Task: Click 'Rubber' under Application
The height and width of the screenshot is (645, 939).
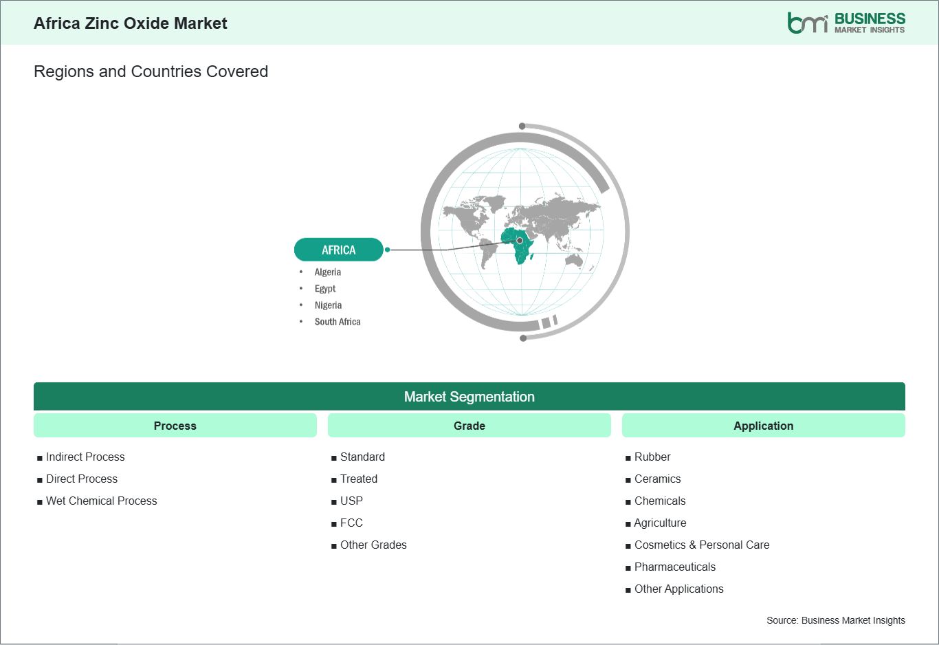Action: tap(652, 457)
